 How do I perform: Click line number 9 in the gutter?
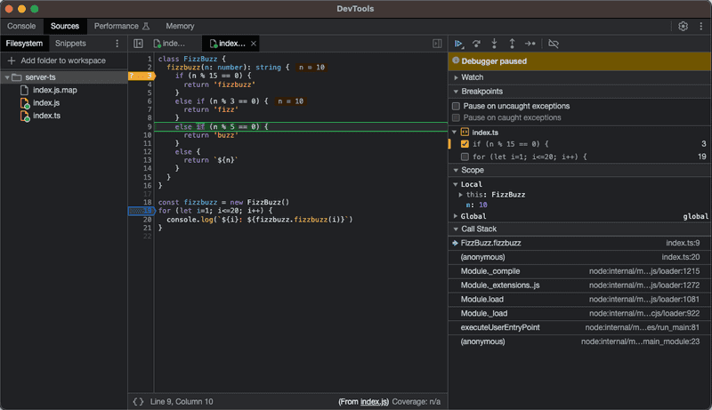(x=150, y=127)
